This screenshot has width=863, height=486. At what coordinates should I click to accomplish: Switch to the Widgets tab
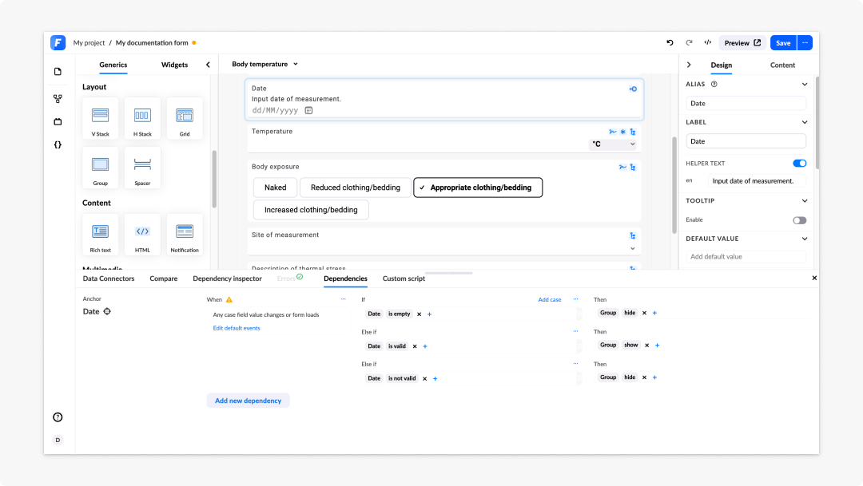(174, 65)
